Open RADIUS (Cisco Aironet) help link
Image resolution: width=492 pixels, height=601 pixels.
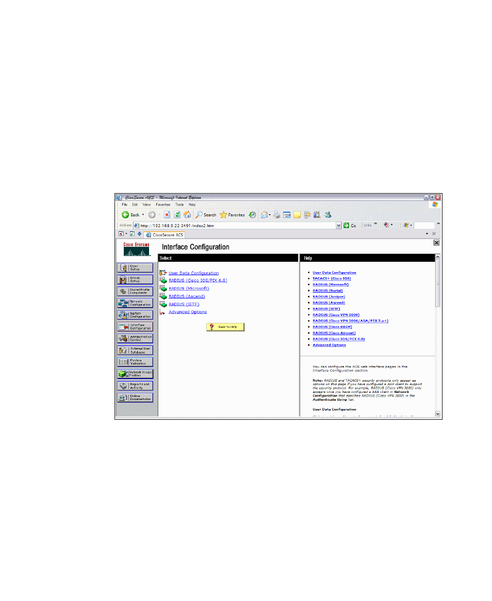coord(334,333)
